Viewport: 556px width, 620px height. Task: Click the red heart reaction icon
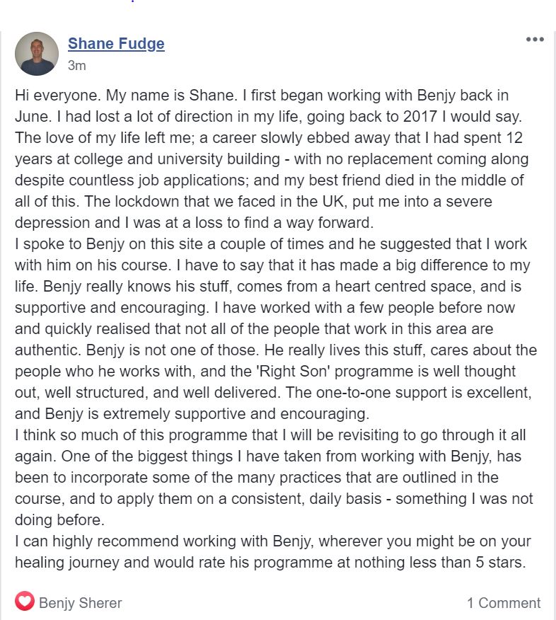(25, 602)
